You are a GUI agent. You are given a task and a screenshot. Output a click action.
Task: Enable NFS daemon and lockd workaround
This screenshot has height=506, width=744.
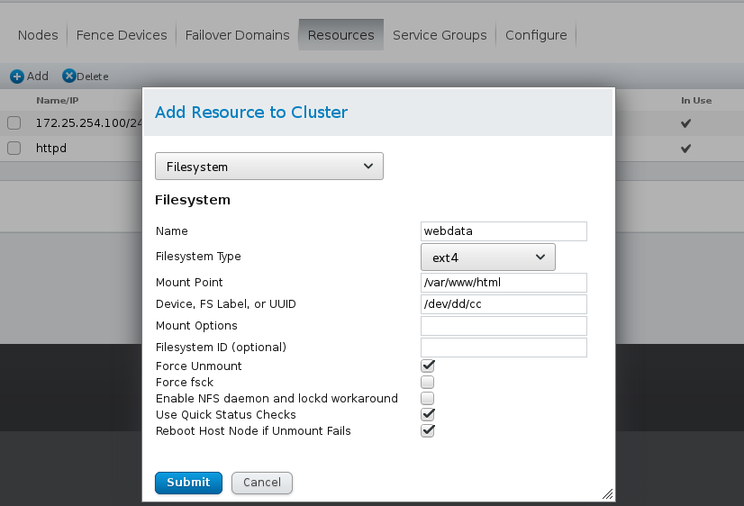[x=428, y=398]
